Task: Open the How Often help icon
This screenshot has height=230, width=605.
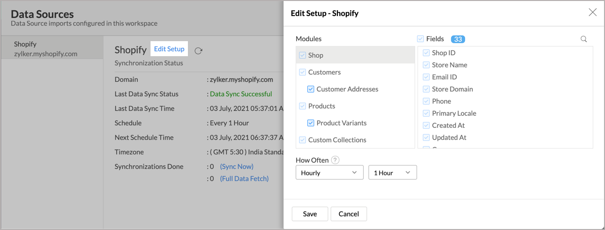Action: (335, 160)
